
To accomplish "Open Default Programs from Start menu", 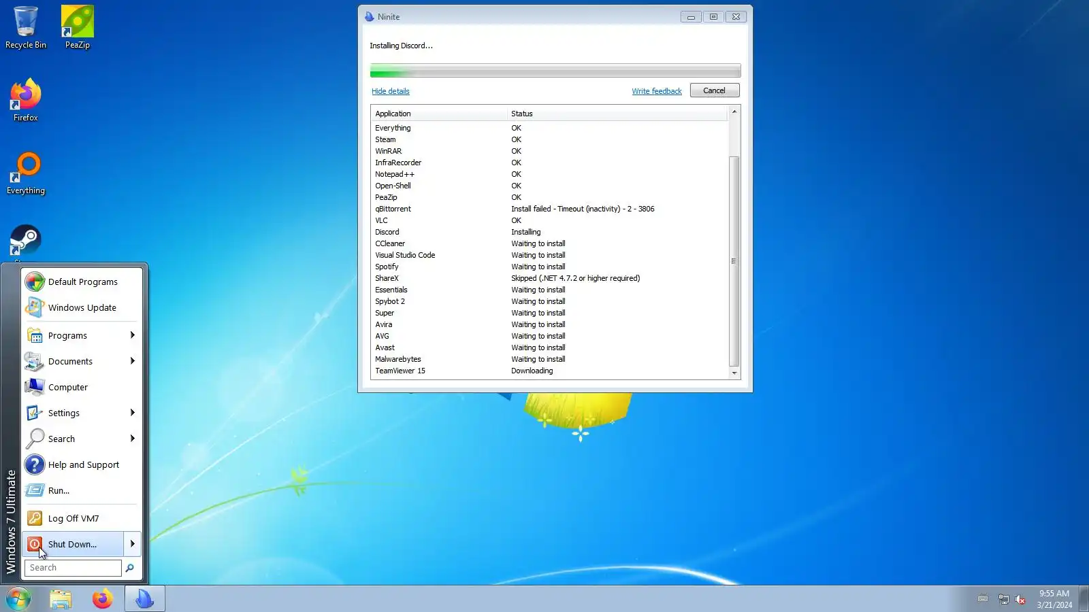I will pyautogui.click(x=82, y=282).
